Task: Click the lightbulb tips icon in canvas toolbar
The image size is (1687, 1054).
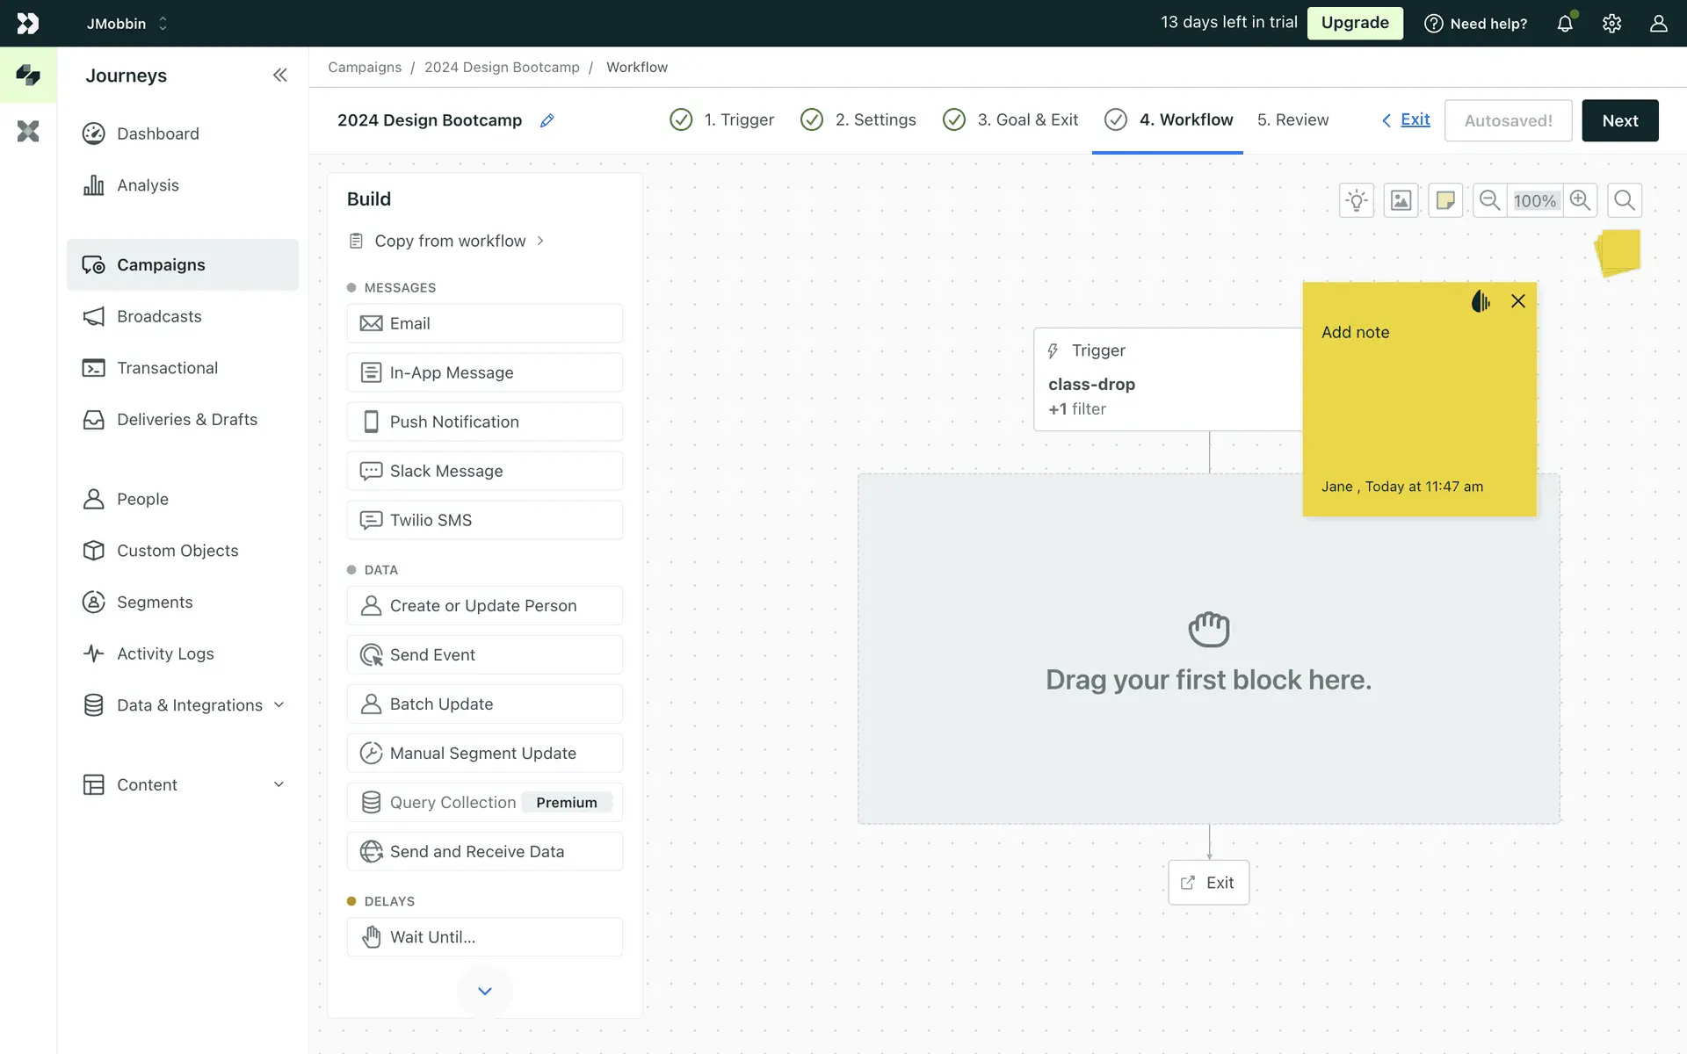Action: 1357,200
